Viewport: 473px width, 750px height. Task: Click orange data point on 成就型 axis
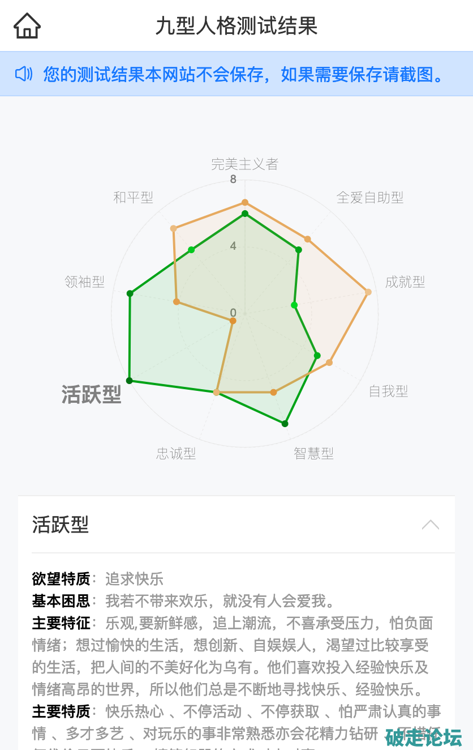click(x=368, y=292)
